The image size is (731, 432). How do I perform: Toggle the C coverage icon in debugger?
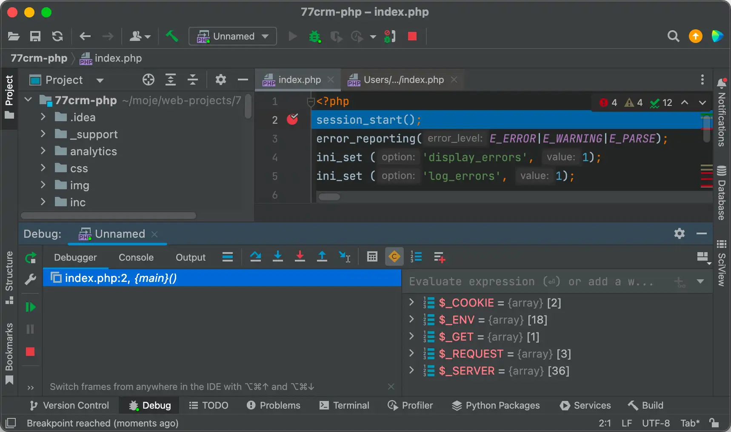coord(394,257)
